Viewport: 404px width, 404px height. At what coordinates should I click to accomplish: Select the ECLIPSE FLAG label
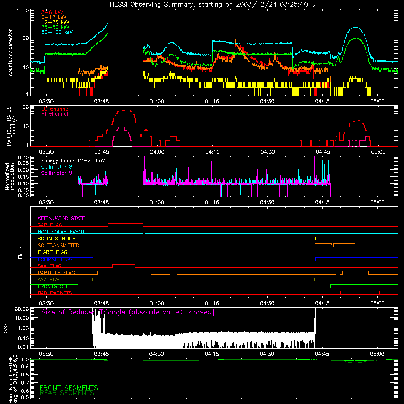pos(55,259)
